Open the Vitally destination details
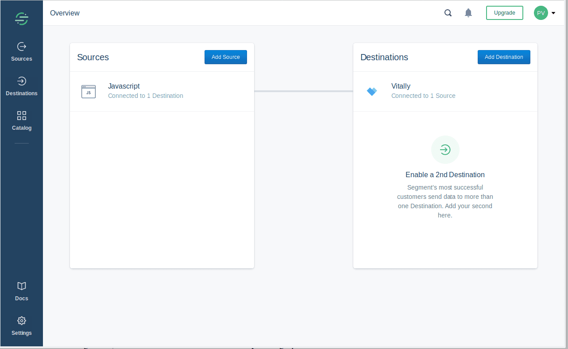The width and height of the screenshot is (568, 349). (401, 86)
